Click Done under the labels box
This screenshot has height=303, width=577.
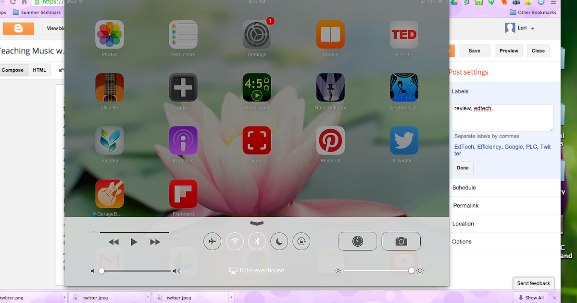click(463, 168)
